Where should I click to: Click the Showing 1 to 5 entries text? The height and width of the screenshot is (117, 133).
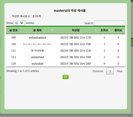22,71
